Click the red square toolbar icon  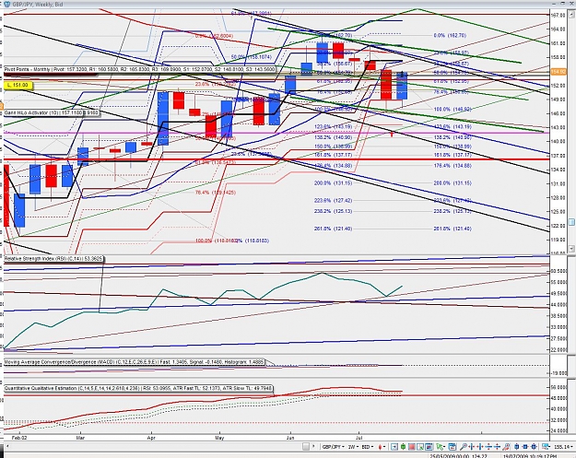pyautogui.click(x=412, y=447)
